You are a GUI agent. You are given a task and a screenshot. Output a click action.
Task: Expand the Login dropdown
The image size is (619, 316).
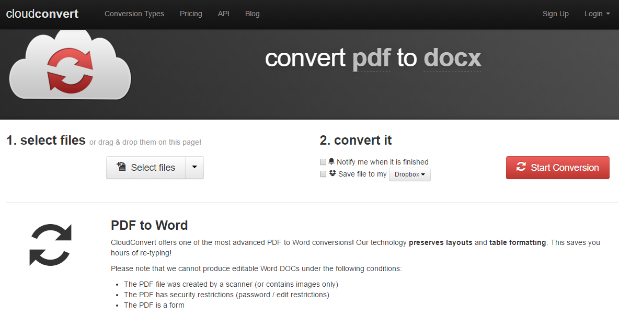(597, 14)
